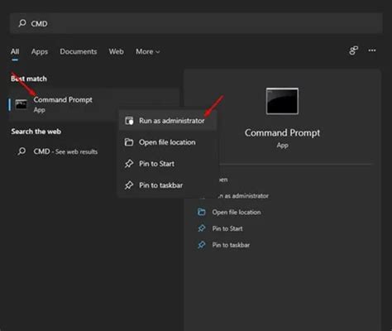Click the pin icon beside Pin to taskbar in context menu

coord(129,185)
